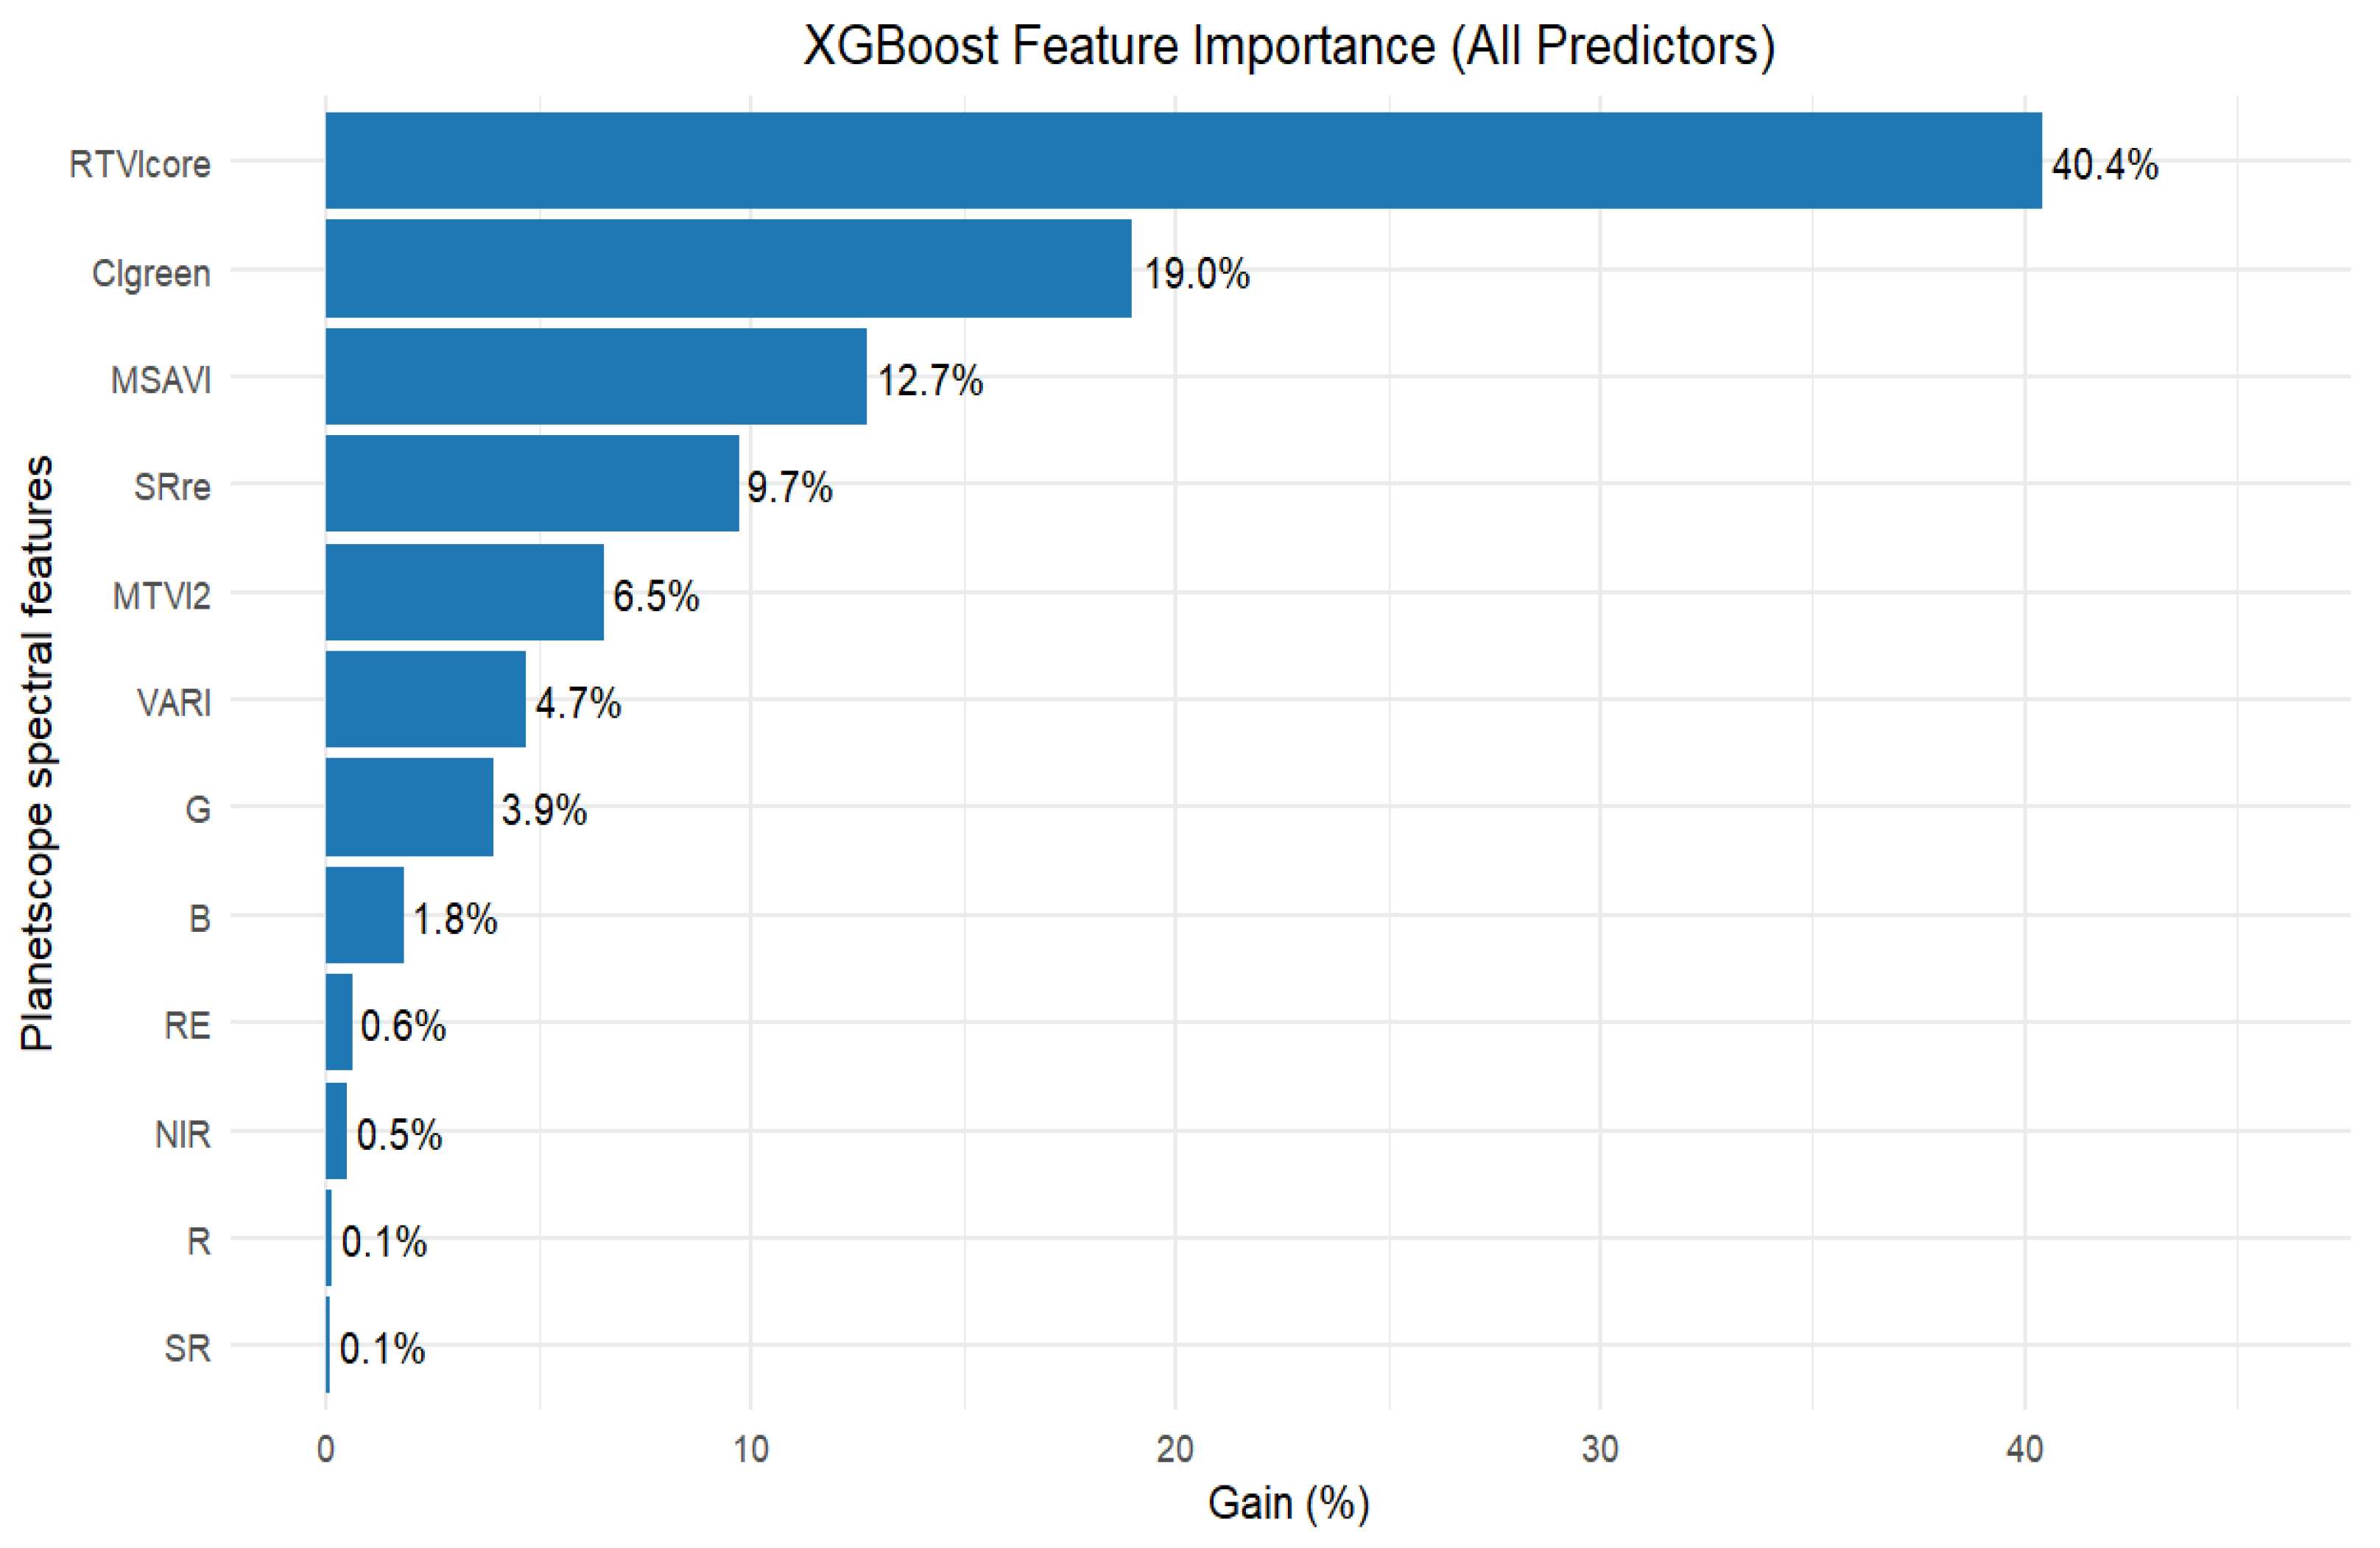Click the NIR y-axis label

tap(183, 1135)
